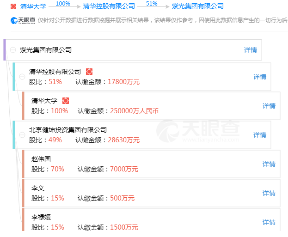The width and height of the screenshot is (288, 237).
Task: View 详情 for 北京健坤投资集团有限公司
Action: [x=260, y=135]
